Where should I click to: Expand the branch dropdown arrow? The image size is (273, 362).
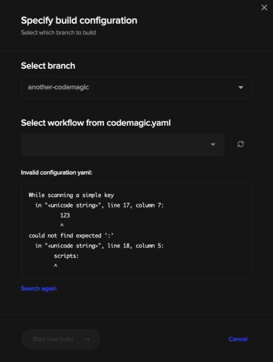click(x=241, y=88)
